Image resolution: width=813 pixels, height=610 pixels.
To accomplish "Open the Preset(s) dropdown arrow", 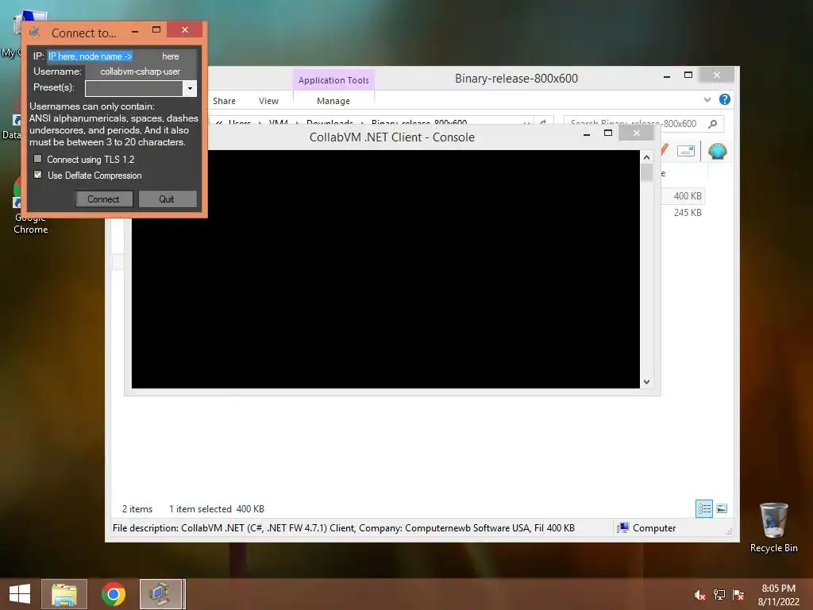I will pyautogui.click(x=190, y=88).
